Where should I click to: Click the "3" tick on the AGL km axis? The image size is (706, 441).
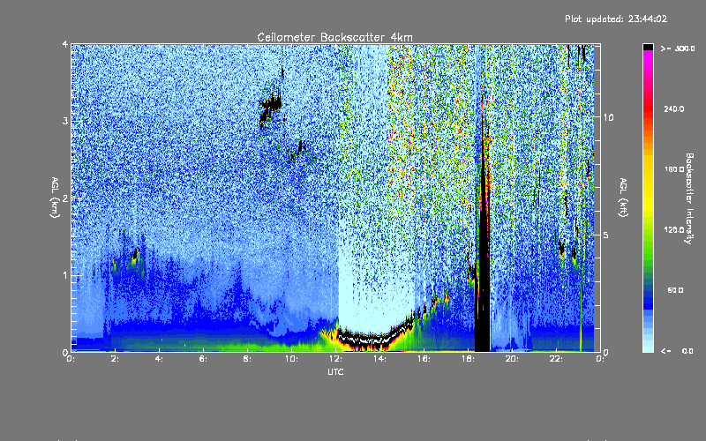point(65,122)
